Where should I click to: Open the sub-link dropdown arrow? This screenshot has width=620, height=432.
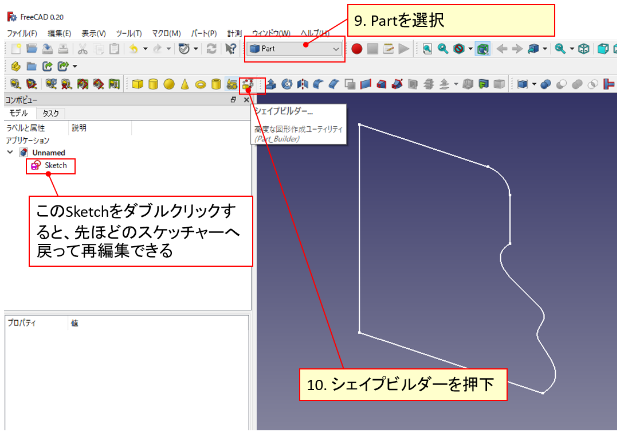pos(74,66)
